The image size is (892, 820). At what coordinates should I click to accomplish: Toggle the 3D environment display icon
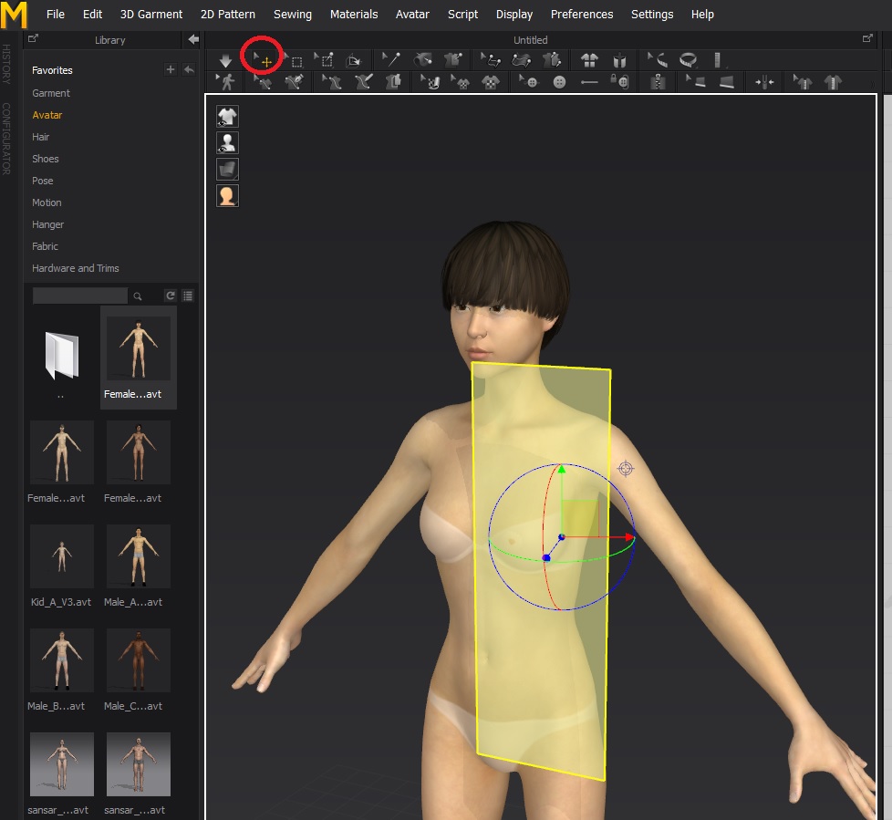pos(227,169)
